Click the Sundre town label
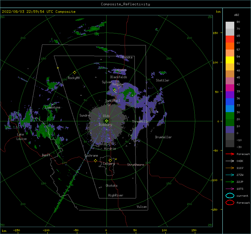 [x=85, y=115]
